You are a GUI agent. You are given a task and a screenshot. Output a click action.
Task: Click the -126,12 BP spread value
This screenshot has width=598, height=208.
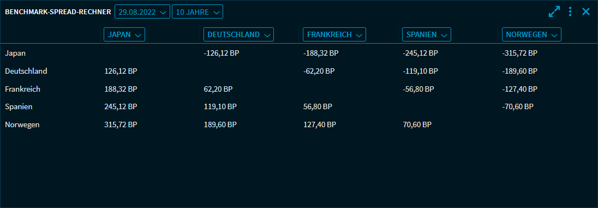222,53
